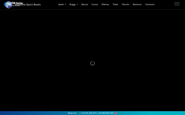Navigate to Rentacar
This screenshot has height=115, width=185.
[137, 4]
